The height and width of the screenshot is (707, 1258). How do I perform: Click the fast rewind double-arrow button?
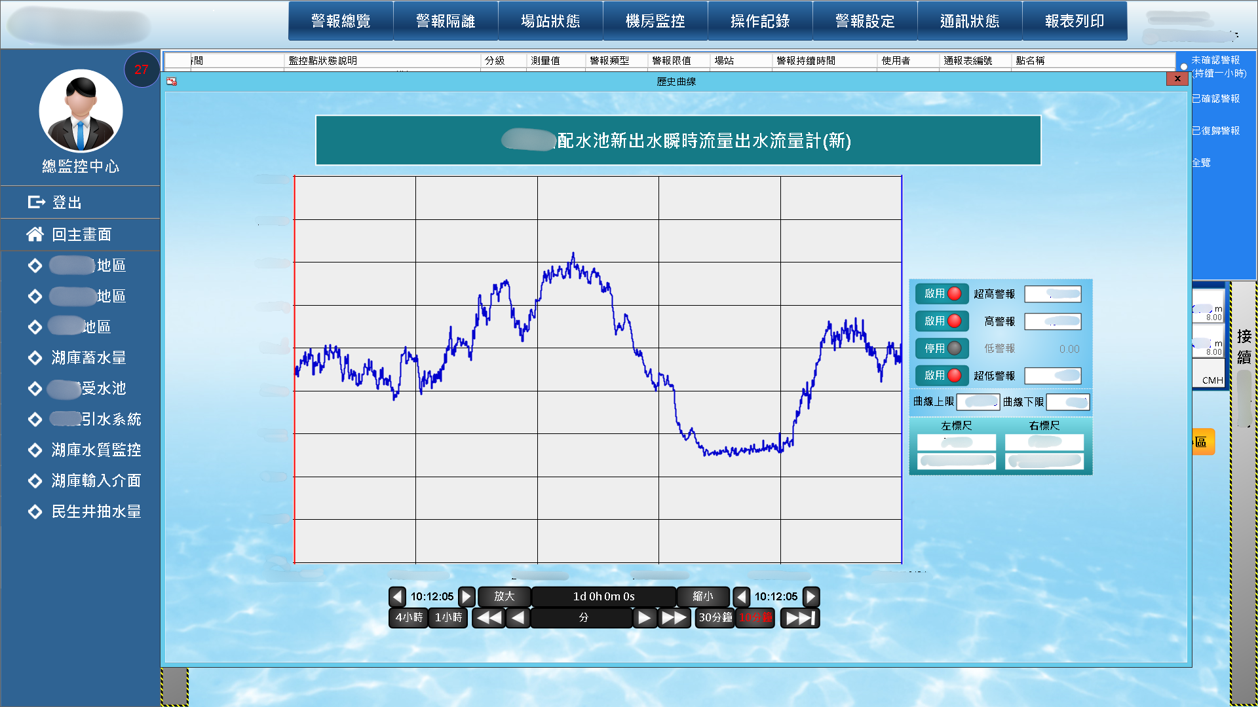pos(488,617)
